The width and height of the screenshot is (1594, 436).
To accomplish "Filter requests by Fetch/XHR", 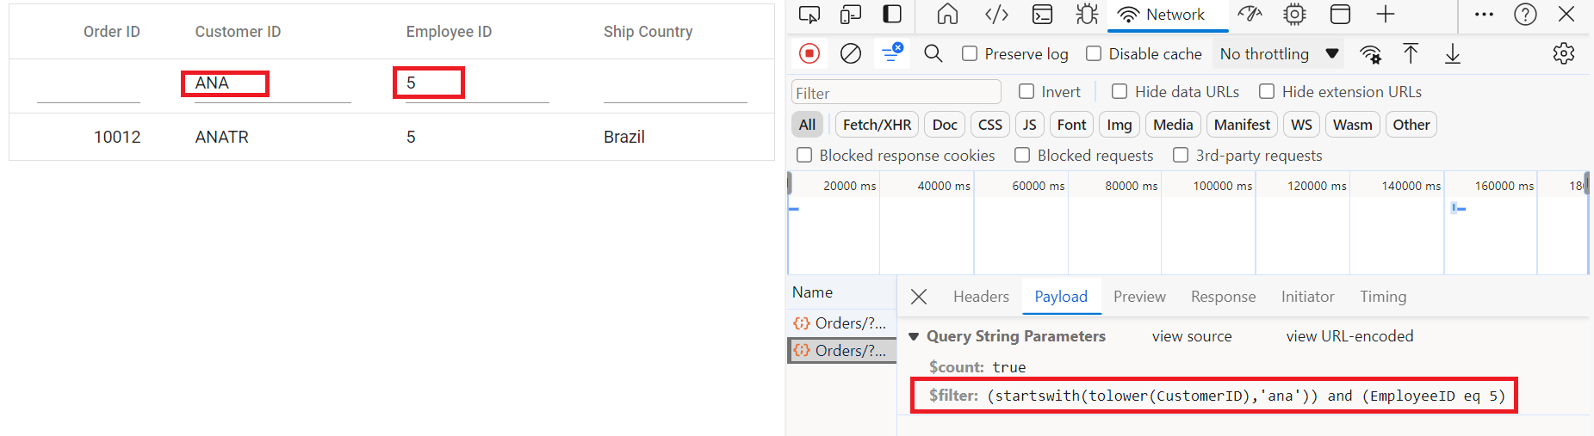I will [x=877, y=125].
